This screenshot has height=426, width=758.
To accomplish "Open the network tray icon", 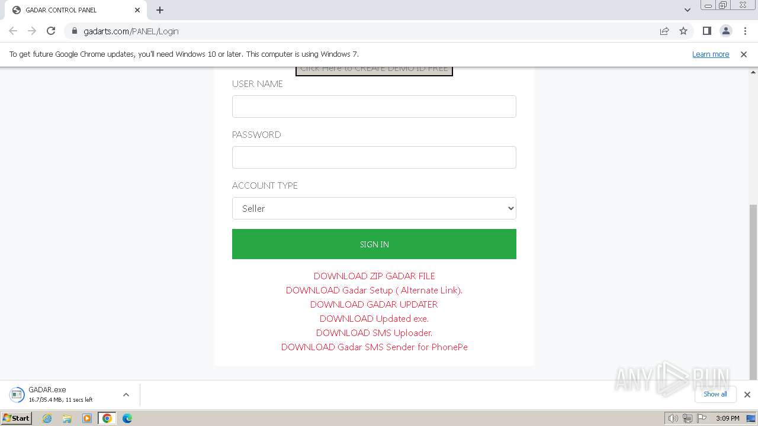I will pos(687,418).
